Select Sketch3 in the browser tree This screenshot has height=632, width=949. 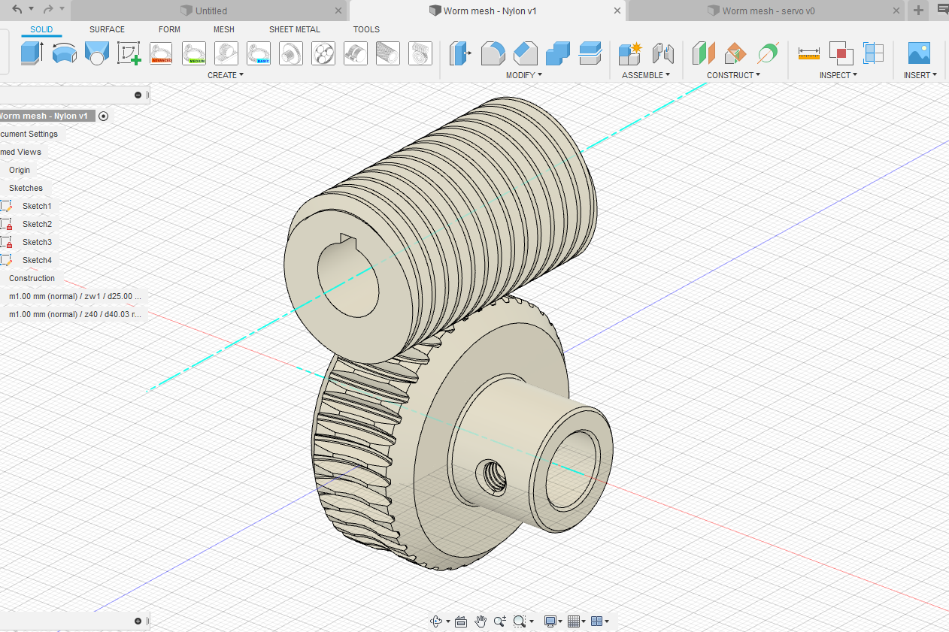coord(37,242)
